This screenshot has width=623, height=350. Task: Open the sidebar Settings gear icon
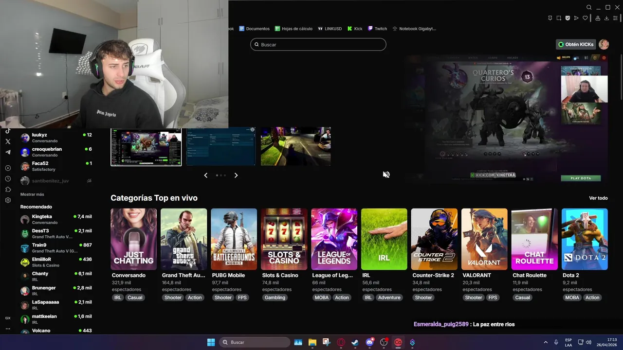click(8, 200)
